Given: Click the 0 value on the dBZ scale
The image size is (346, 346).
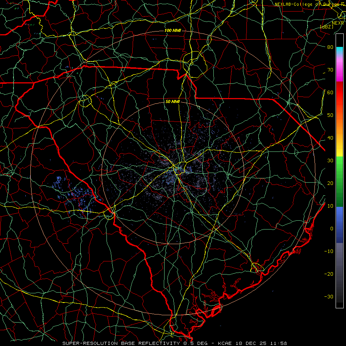Looking at the screenshot, I should click(x=332, y=229).
